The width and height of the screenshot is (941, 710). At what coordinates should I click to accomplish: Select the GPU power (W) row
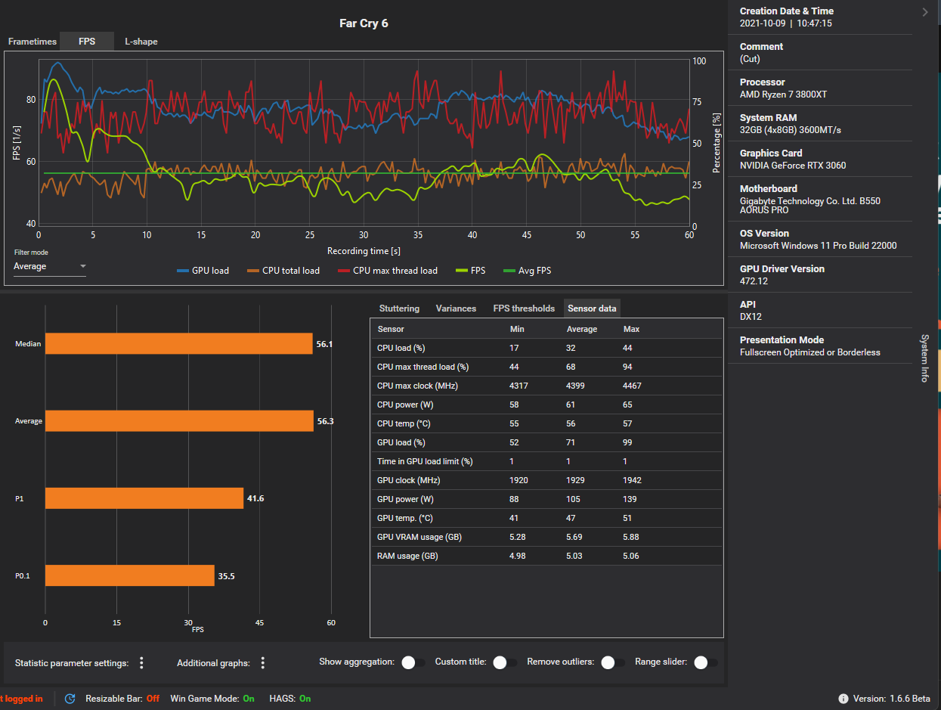click(546, 499)
